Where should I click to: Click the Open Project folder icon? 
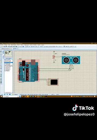[3, 47]
